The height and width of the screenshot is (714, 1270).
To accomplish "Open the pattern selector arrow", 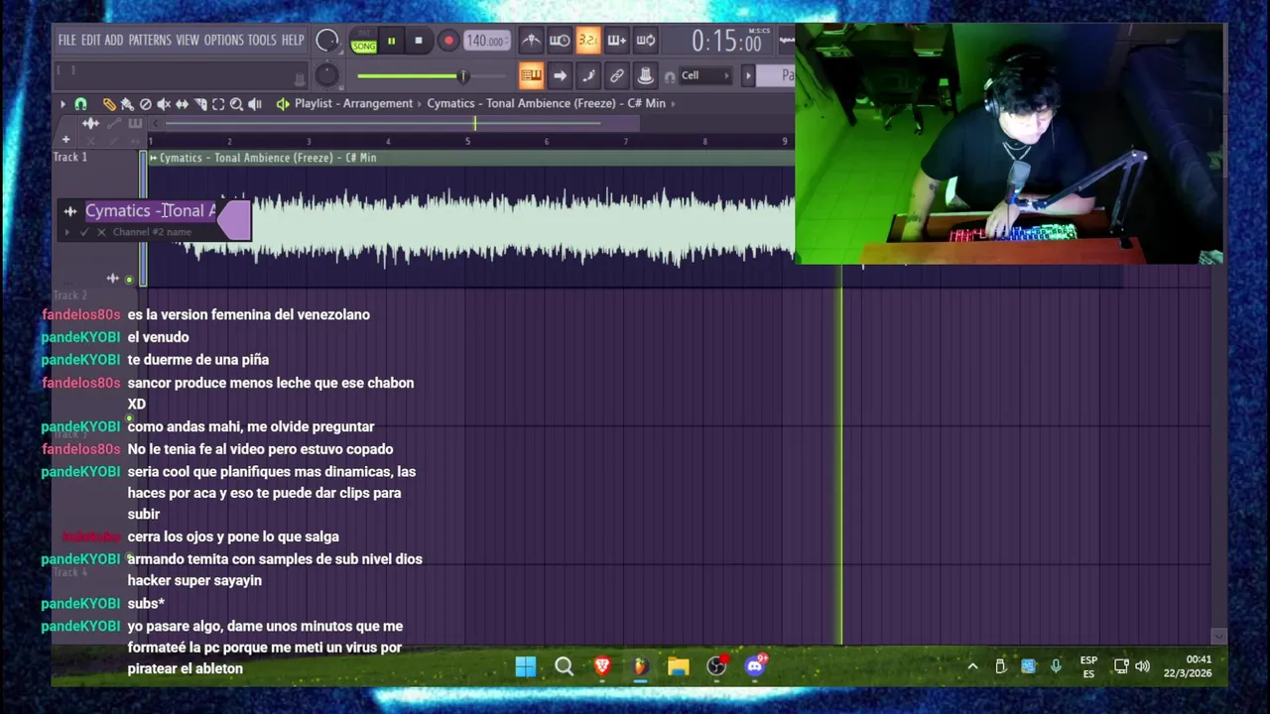I will point(748,75).
